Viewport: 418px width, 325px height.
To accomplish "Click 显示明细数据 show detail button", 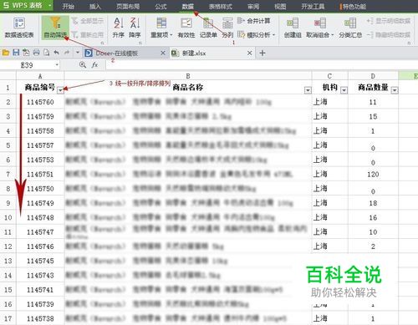I will (x=389, y=21).
